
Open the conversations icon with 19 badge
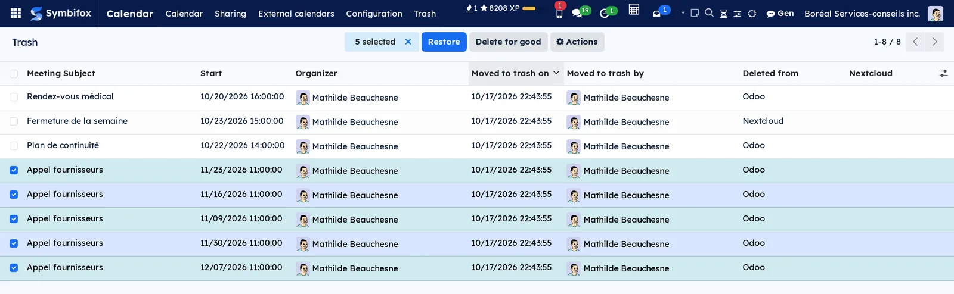point(577,13)
